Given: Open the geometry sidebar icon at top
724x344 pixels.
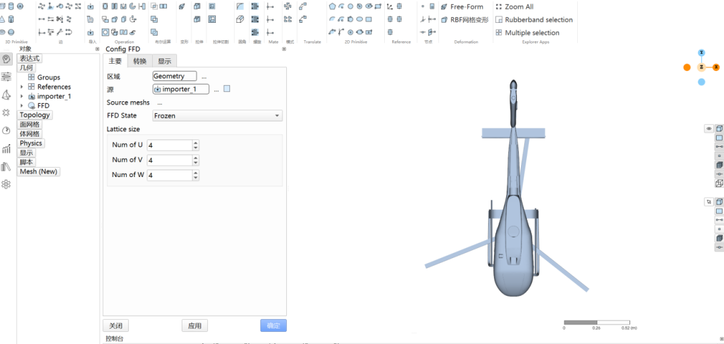Looking at the screenshot, I should point(7,59).
